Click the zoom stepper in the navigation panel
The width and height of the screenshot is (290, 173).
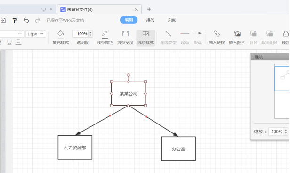pyautogui.click(x=286, y=132)
